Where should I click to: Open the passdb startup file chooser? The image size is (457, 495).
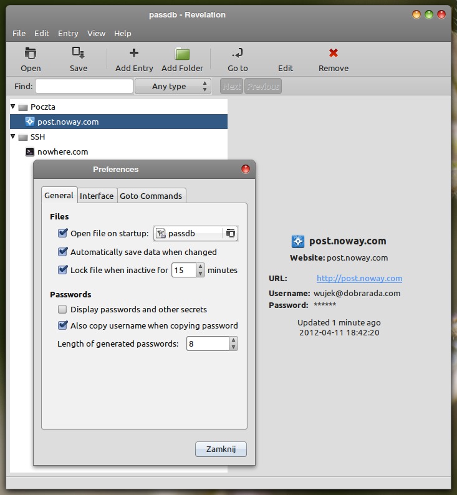tap(196, 233)
